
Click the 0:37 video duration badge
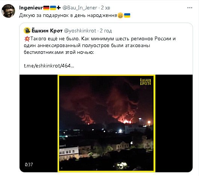tap(29, 165)
